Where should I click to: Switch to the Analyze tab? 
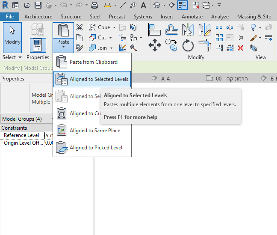[x=220, y=17]
